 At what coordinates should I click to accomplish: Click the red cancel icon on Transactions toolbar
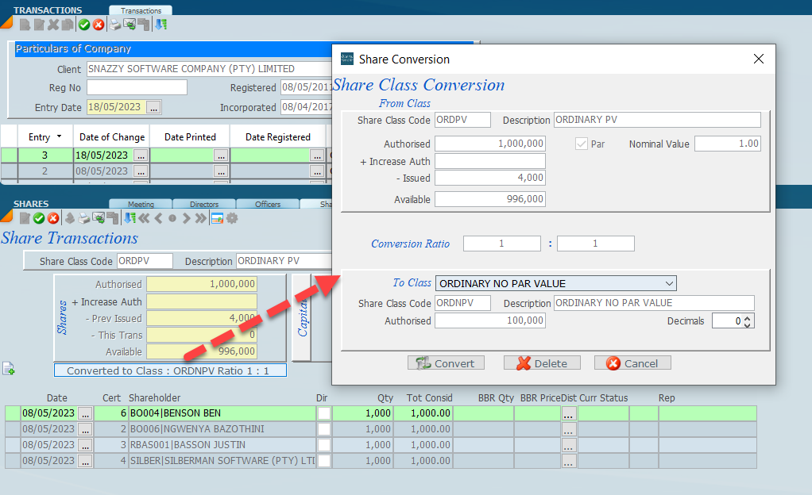98,25
